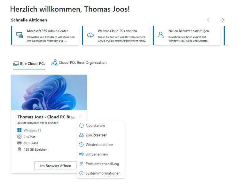The height and width of the screenshot is (192, 251).
Task: Click the organisation people-gear icon
Action: point(54,62)
